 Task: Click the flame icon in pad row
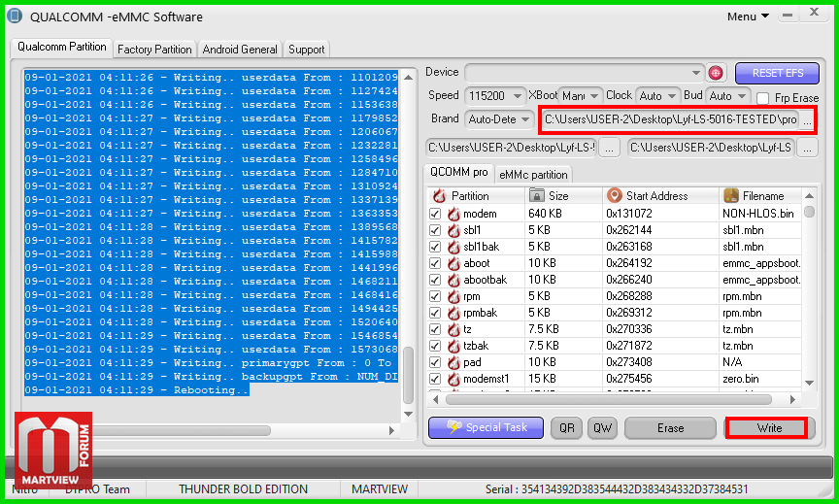pos(453,363)
